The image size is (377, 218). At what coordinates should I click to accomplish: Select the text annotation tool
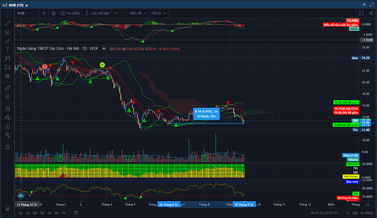7,50
